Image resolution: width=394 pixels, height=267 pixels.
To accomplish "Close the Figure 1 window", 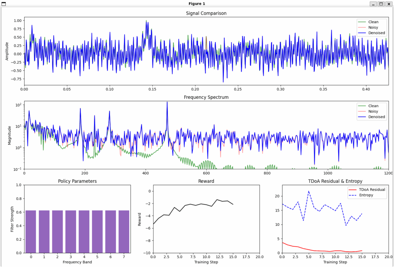I will [389, 3].
